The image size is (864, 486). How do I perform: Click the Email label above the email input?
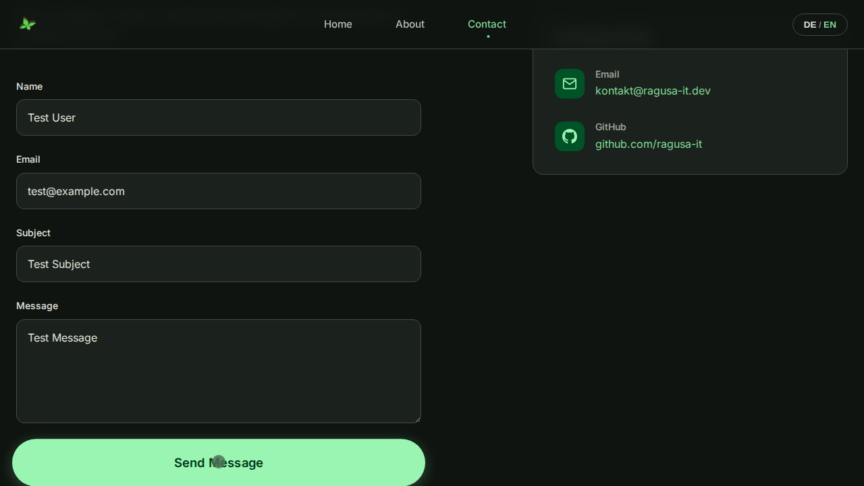pos(28,159)
